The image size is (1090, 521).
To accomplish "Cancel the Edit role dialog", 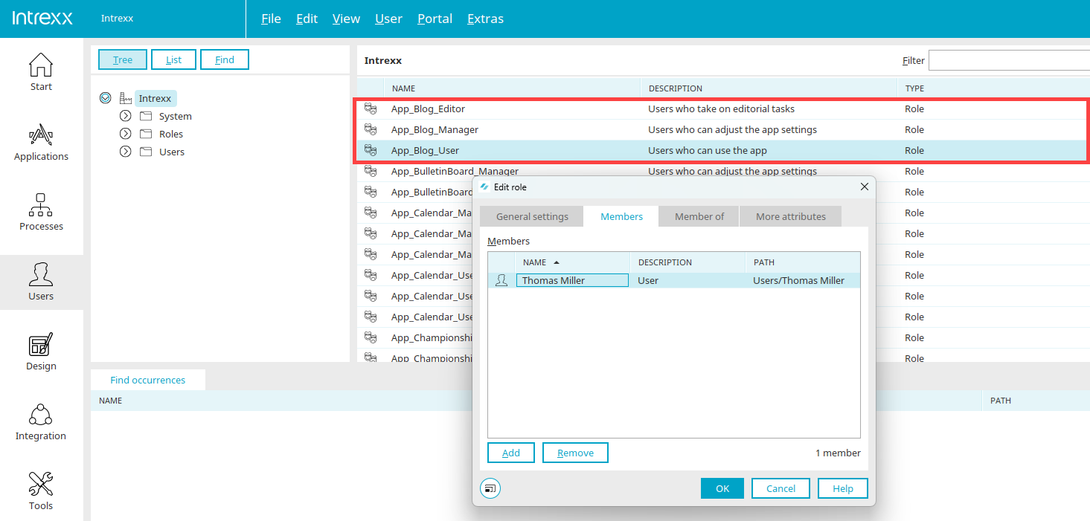I will 780,488.
